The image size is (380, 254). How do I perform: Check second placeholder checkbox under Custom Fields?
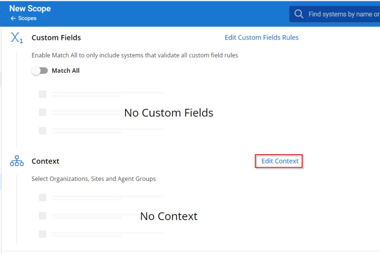[43, 112]
